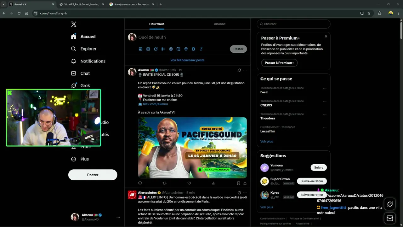Switch to VisuelRS_PacificSound browser tab

click(x=81, y=4)
